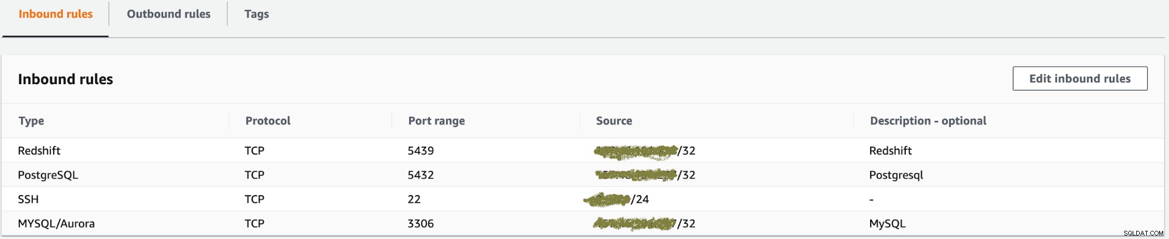Open the Tags tab
The image size is (1169, 239).
pyautogui.click(x=256, y=14)
